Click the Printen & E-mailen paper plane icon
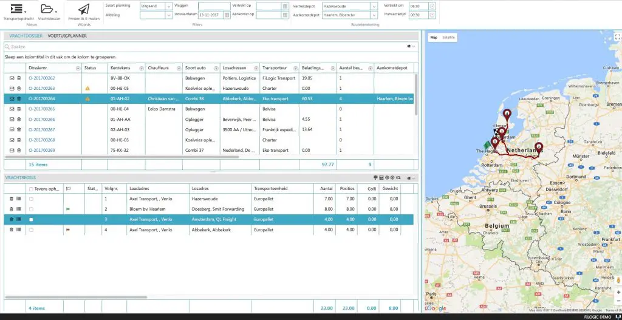 [84, 9]
